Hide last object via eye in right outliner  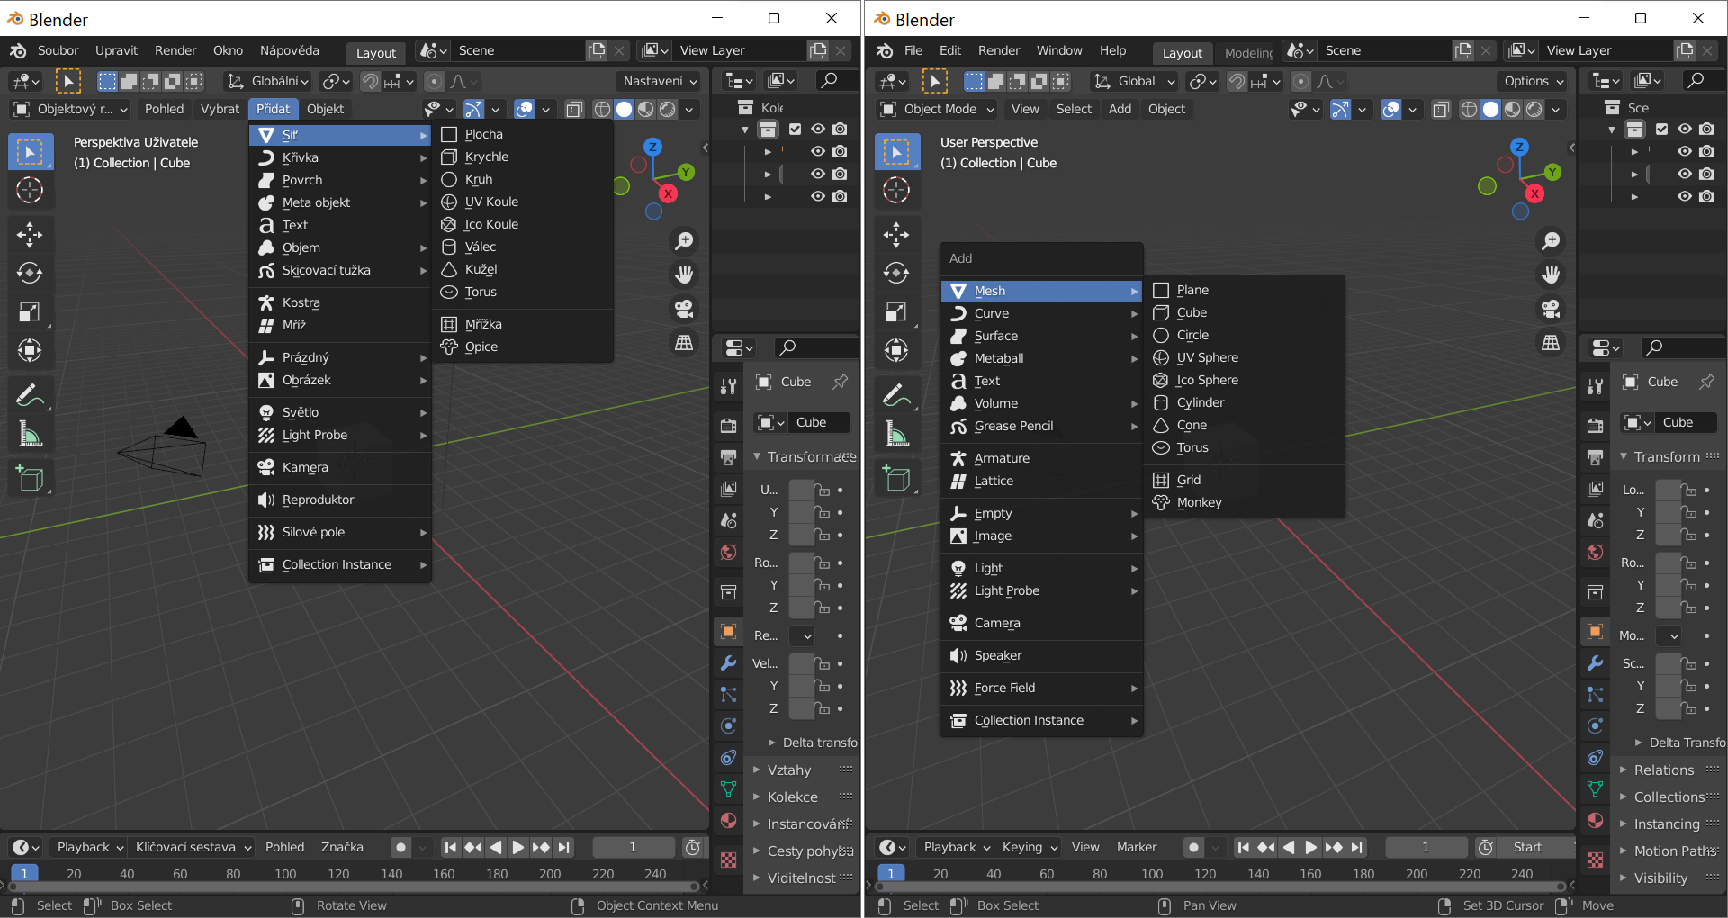[x=1684, y=196]
